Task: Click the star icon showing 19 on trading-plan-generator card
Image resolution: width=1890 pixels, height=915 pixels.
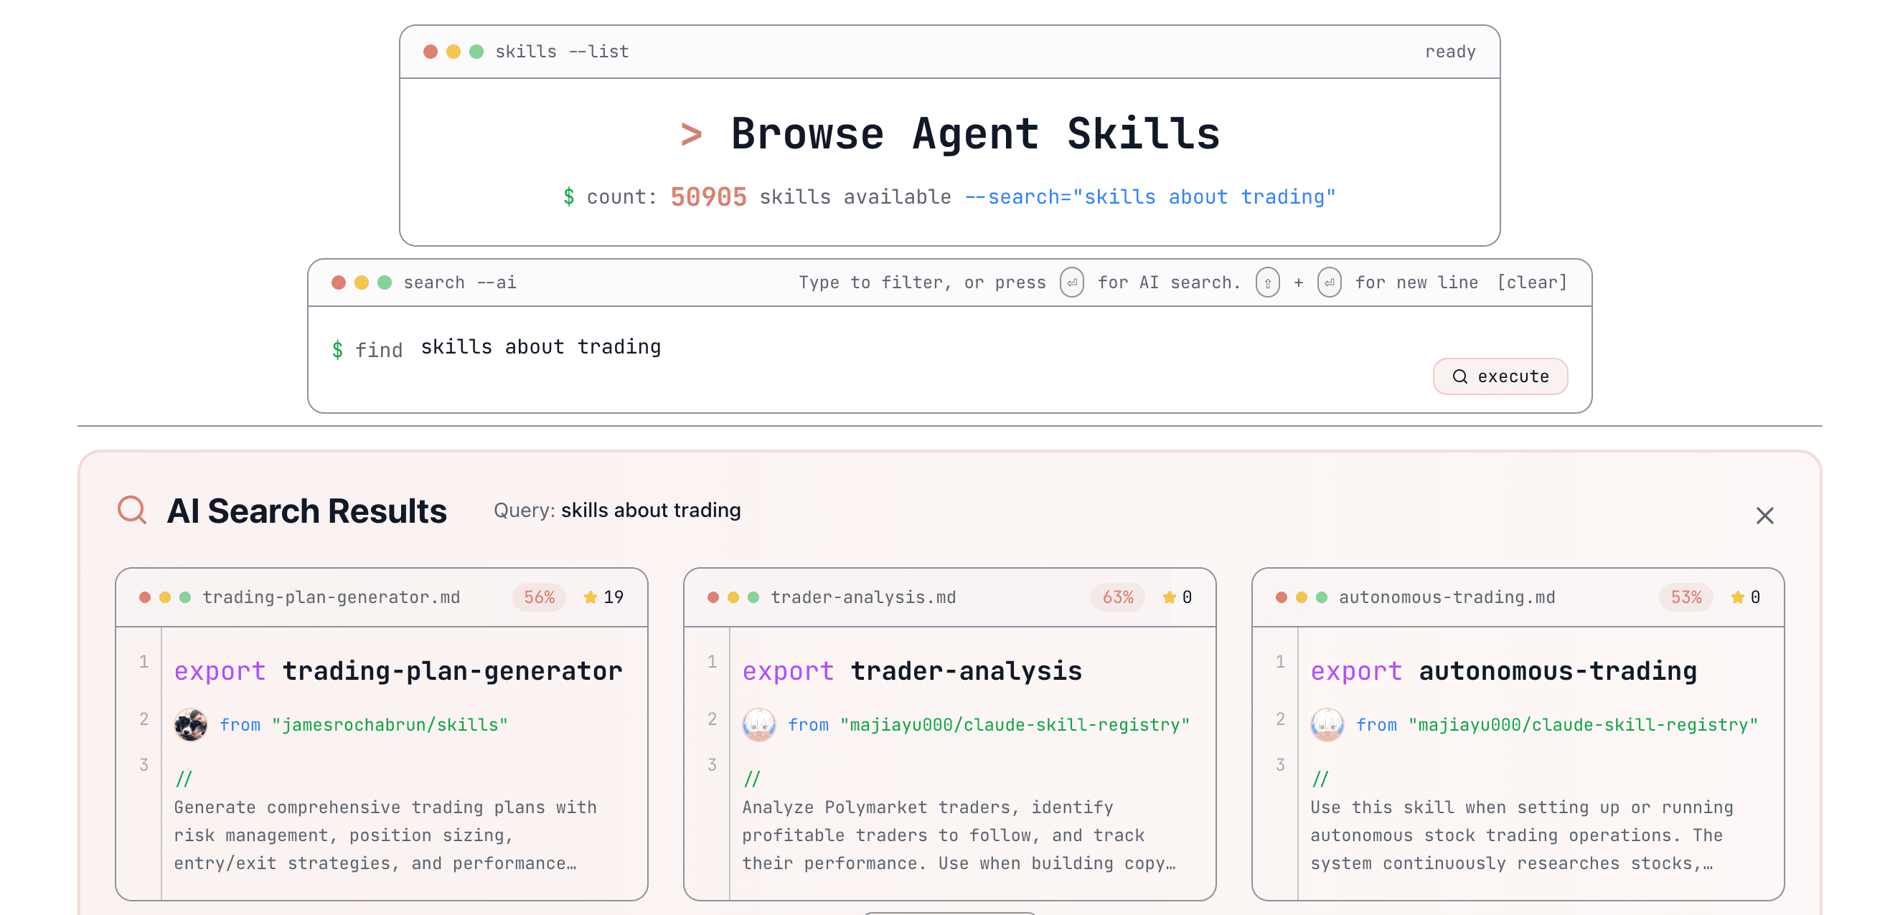Action: 590,597
